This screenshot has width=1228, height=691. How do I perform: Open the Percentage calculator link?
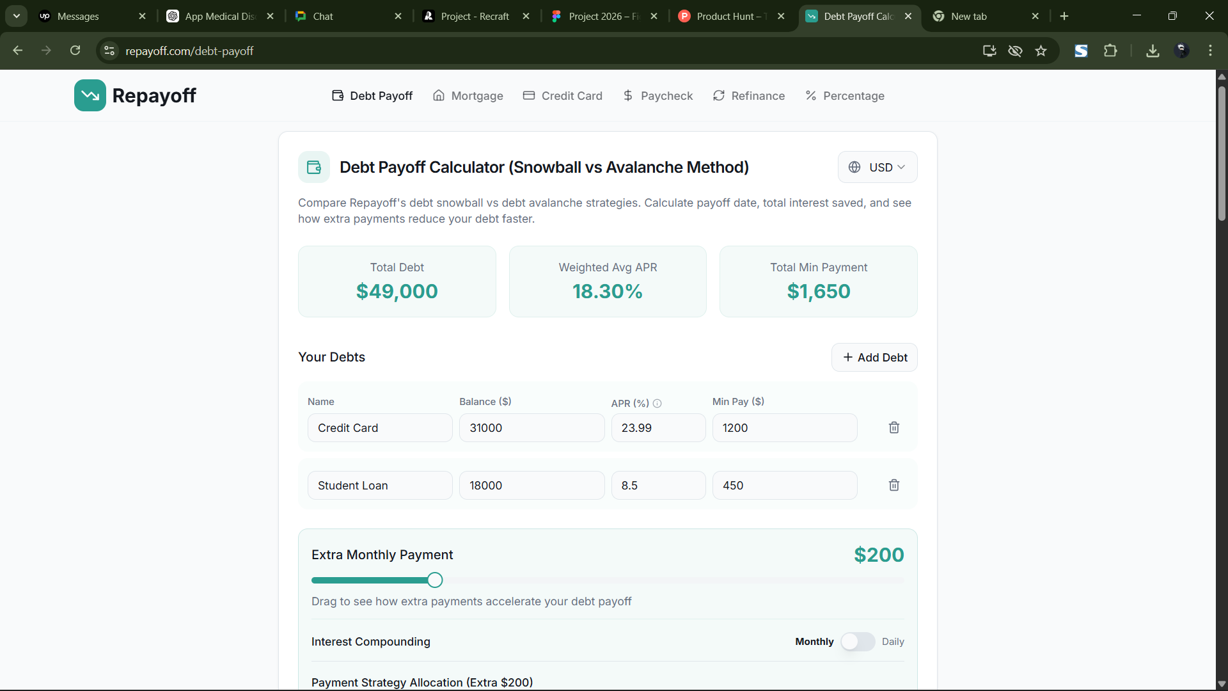point(844,95)
